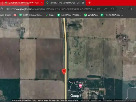The image size is (136, 102).
Task: Open the WhatsApp bookmark
Action: [x=91, y=15]
